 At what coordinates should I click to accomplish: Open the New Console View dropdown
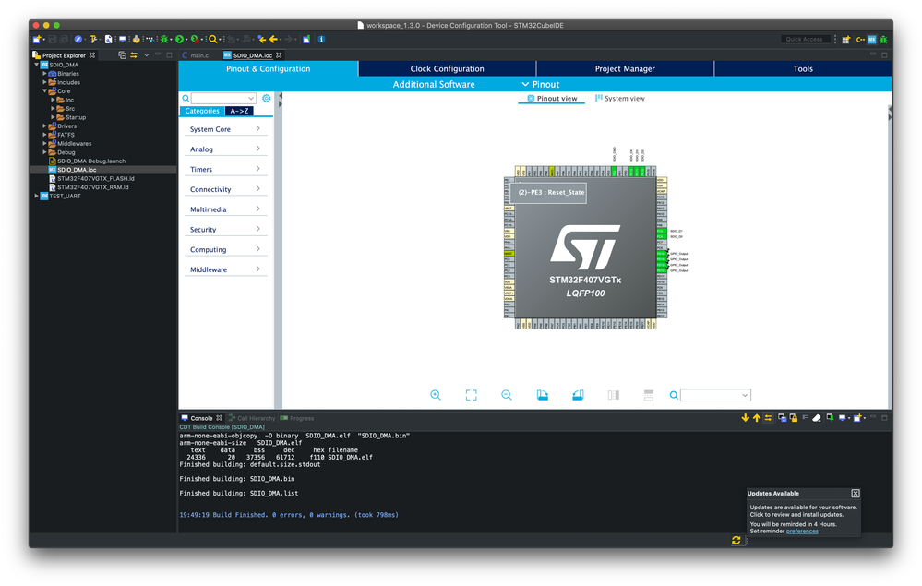pyautogui.click(x=865, y=418)
